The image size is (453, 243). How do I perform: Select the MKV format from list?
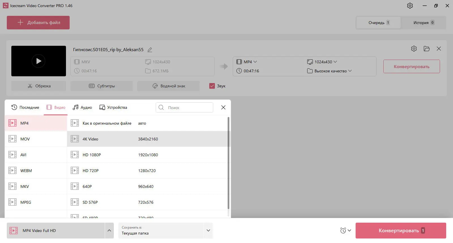pos(25,186)
